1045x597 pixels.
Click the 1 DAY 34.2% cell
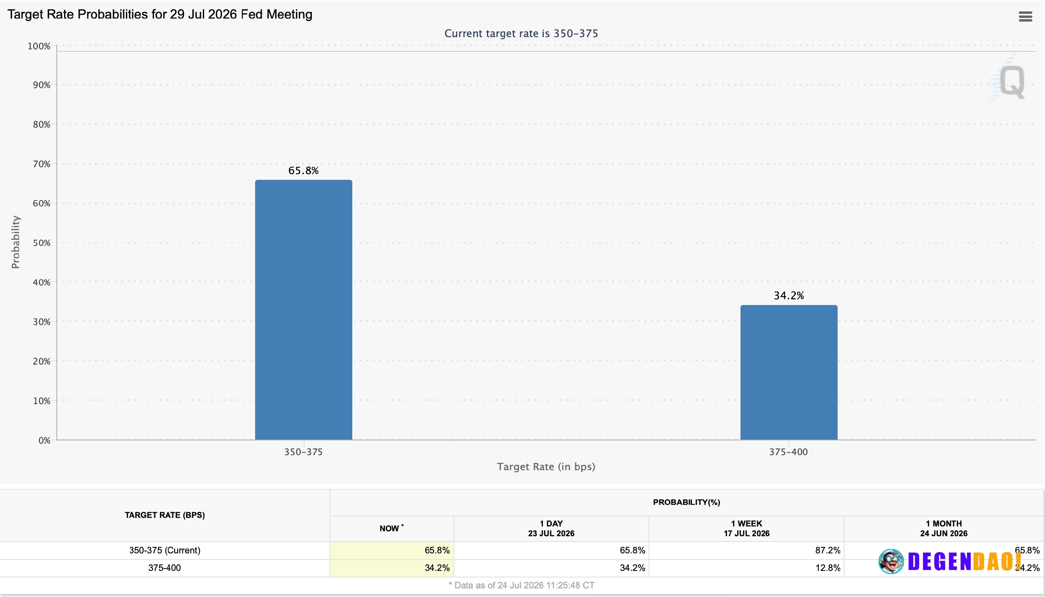point(551,568)
